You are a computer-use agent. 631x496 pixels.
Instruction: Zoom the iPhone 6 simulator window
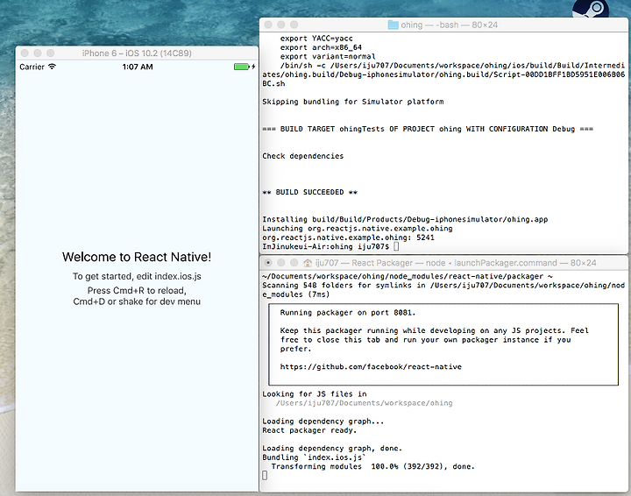click(50, 53)
